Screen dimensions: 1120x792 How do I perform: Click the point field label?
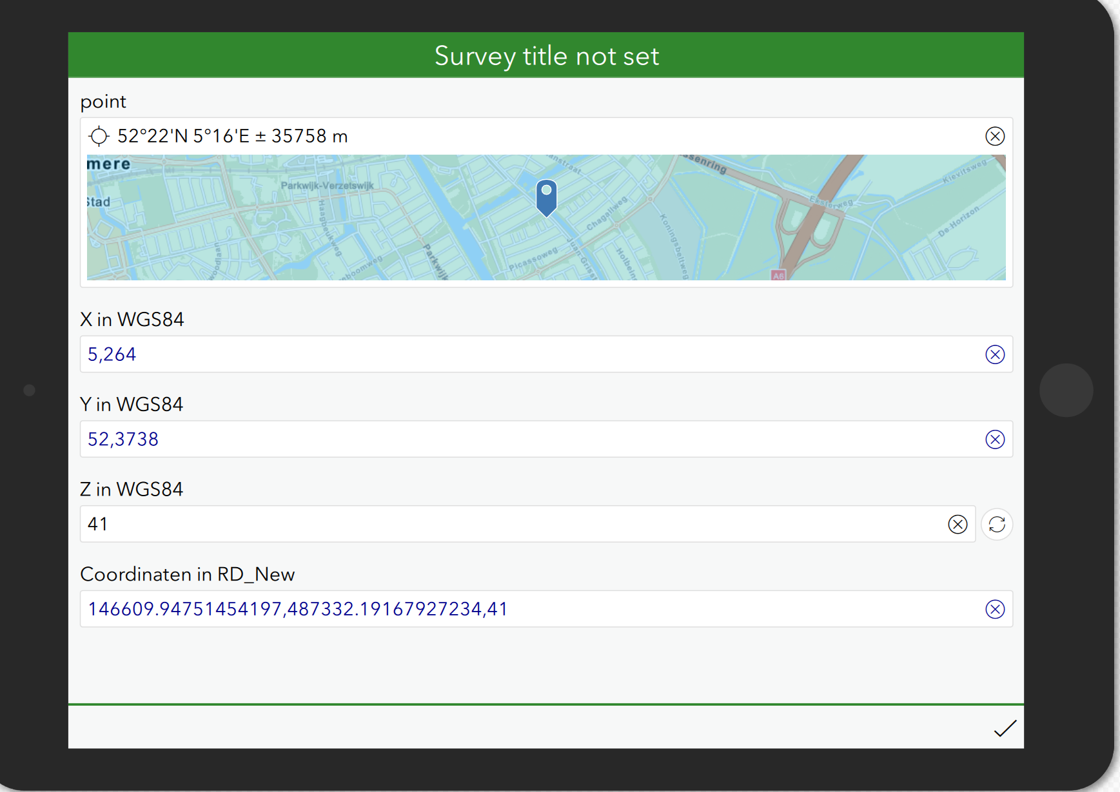click(103, 101)
